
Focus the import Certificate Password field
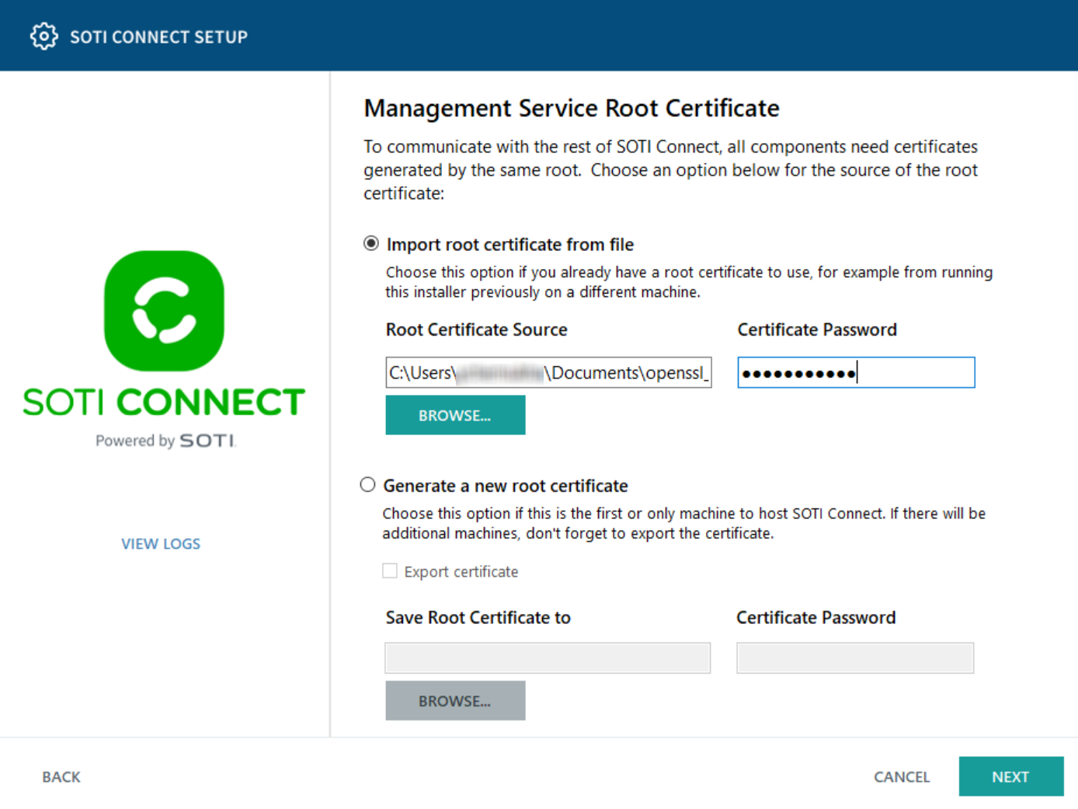click(856, 372)
